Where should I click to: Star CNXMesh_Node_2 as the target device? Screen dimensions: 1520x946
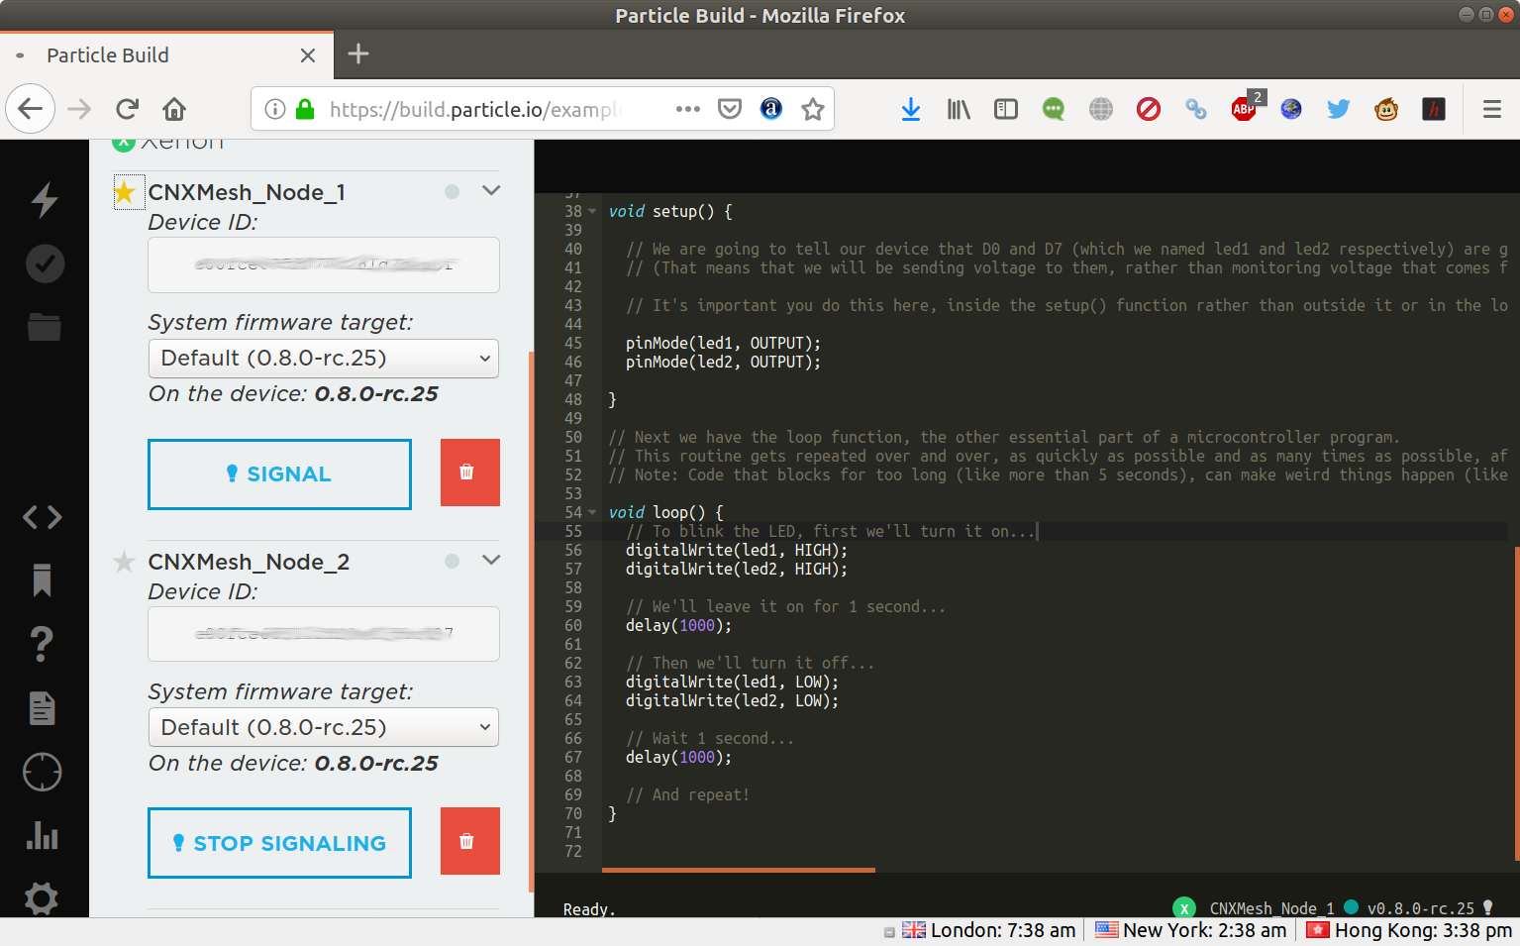(124, 562)
